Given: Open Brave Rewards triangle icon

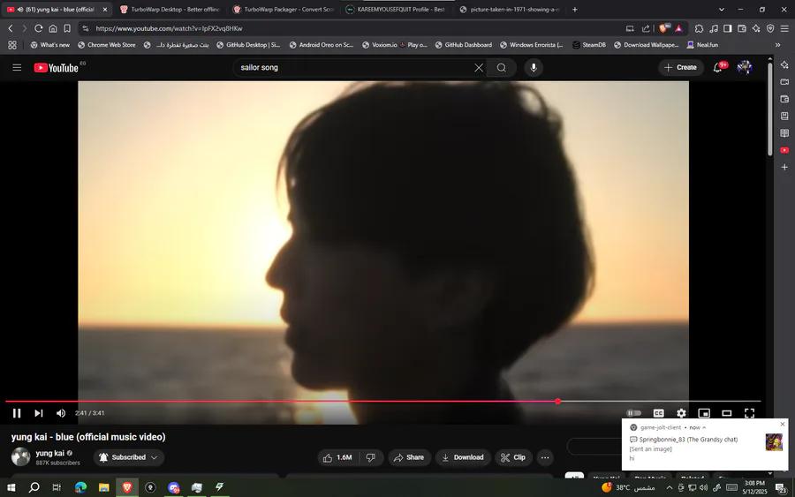Looking at the screenshot, I should point(679,28).
